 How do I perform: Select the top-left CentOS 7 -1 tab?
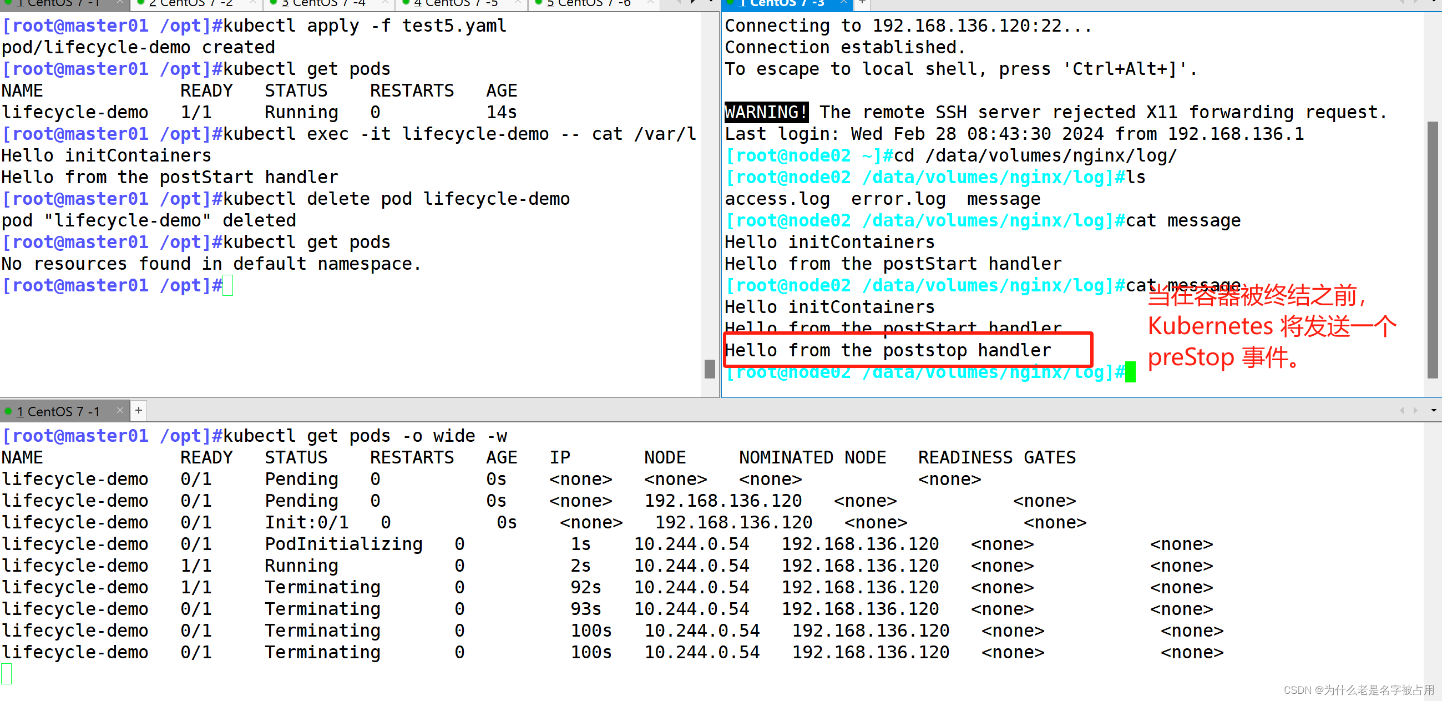(58, 4)
